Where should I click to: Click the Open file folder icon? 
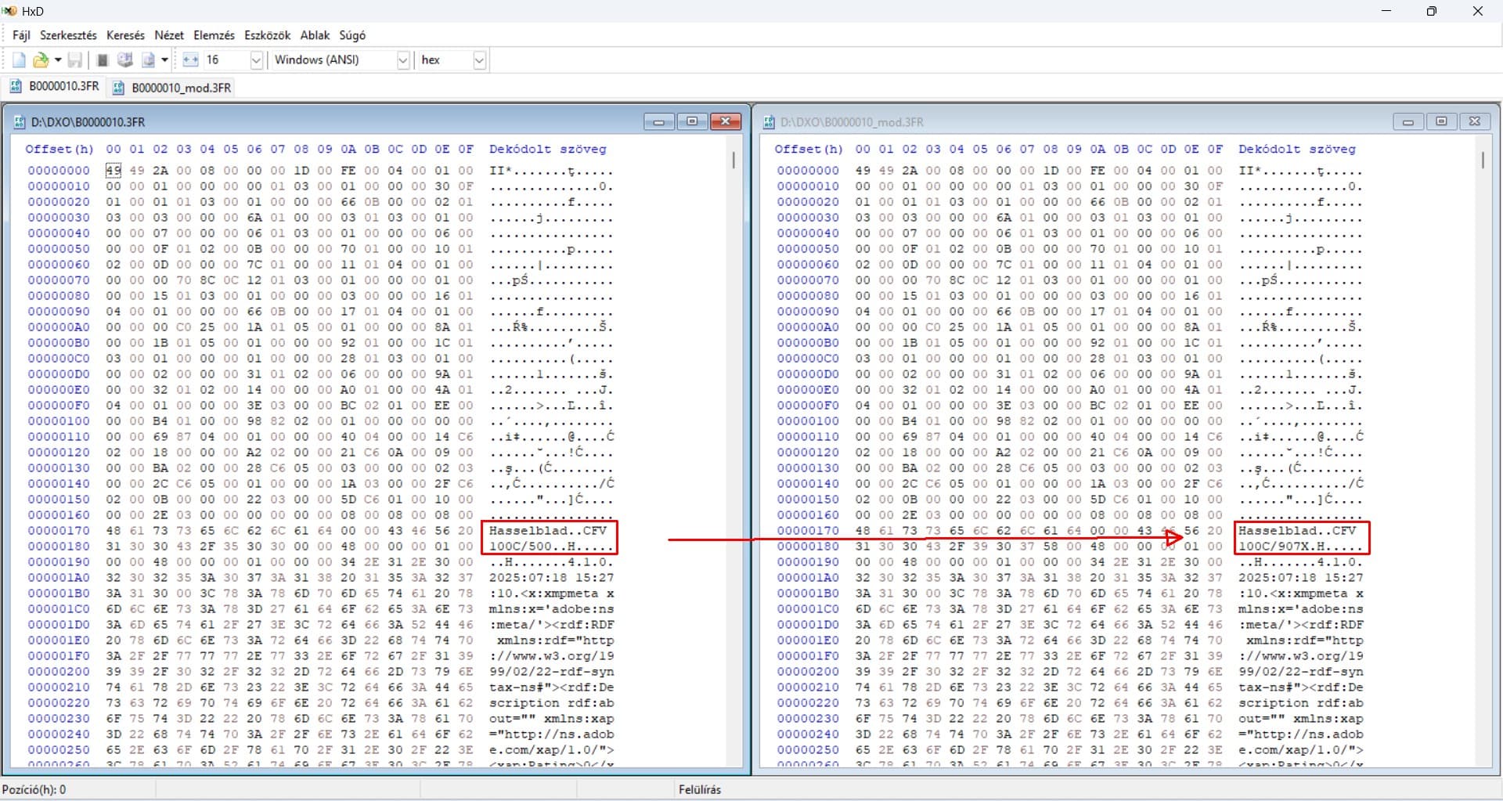click(40, 60)
